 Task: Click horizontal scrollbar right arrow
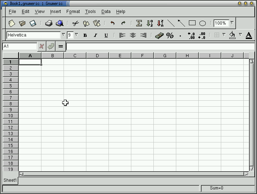(246, 174)
